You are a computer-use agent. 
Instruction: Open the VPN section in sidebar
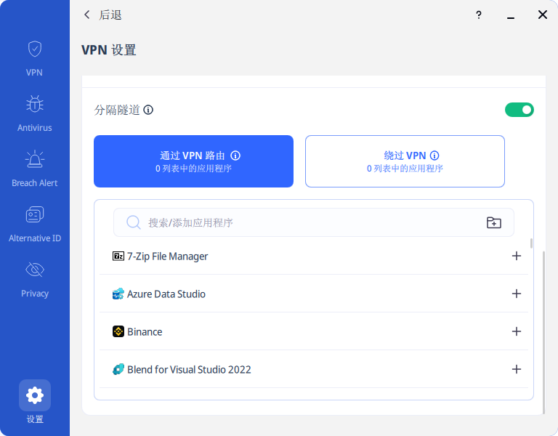point(35,58)
